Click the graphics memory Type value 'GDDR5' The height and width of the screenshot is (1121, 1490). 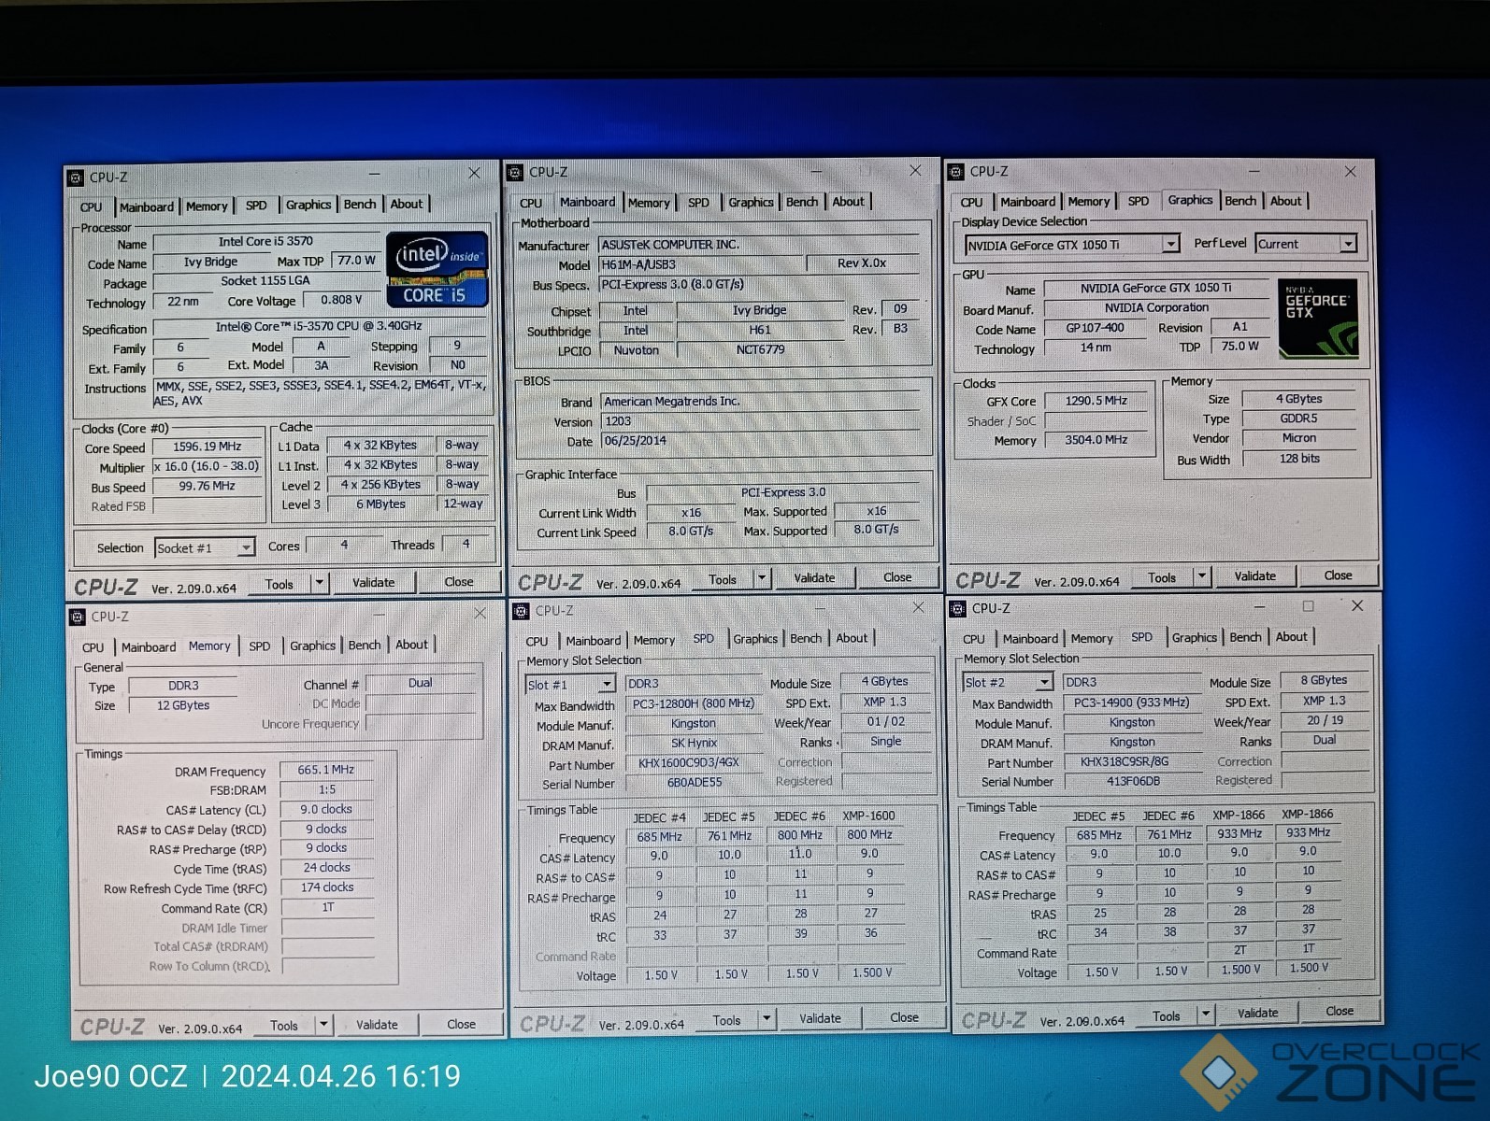[x=1299, y=419]
